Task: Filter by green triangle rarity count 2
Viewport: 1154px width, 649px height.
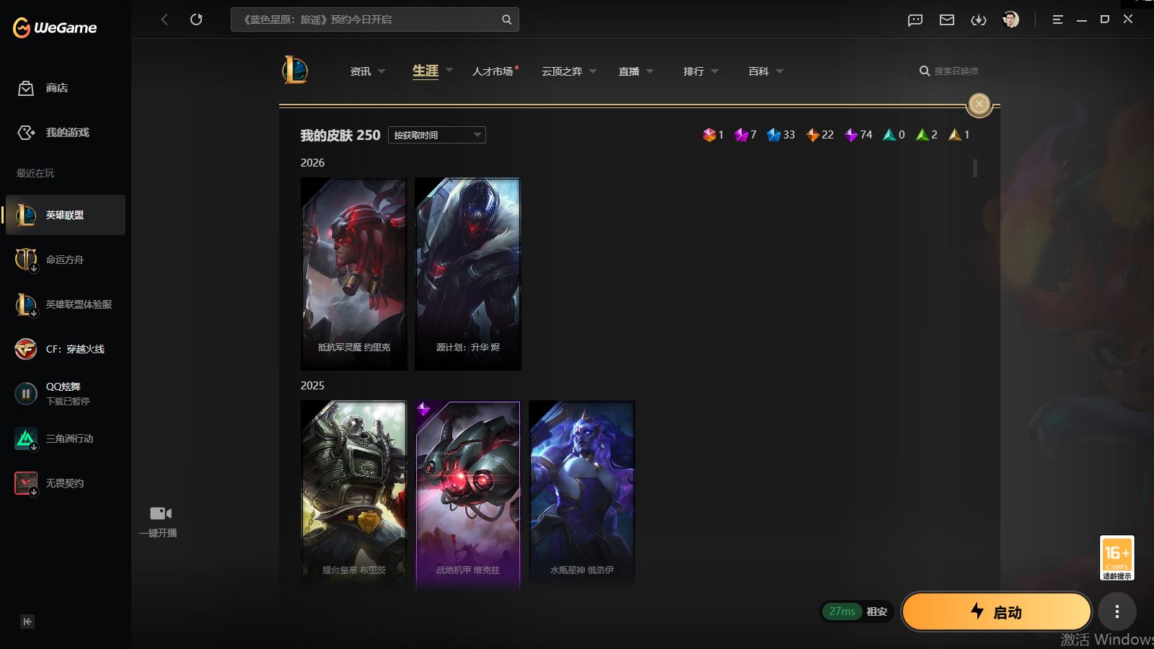Action: pos(927,135)
